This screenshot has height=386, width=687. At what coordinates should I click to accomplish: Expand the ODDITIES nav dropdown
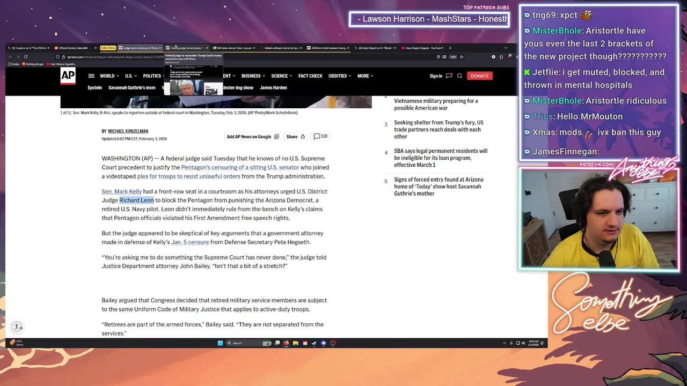point(340,76)
